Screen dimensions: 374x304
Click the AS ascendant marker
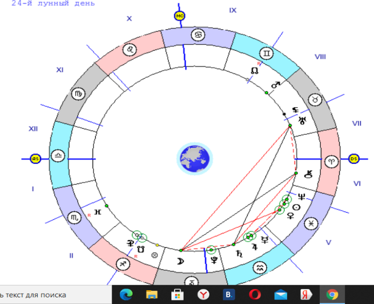tap(35, 159)
